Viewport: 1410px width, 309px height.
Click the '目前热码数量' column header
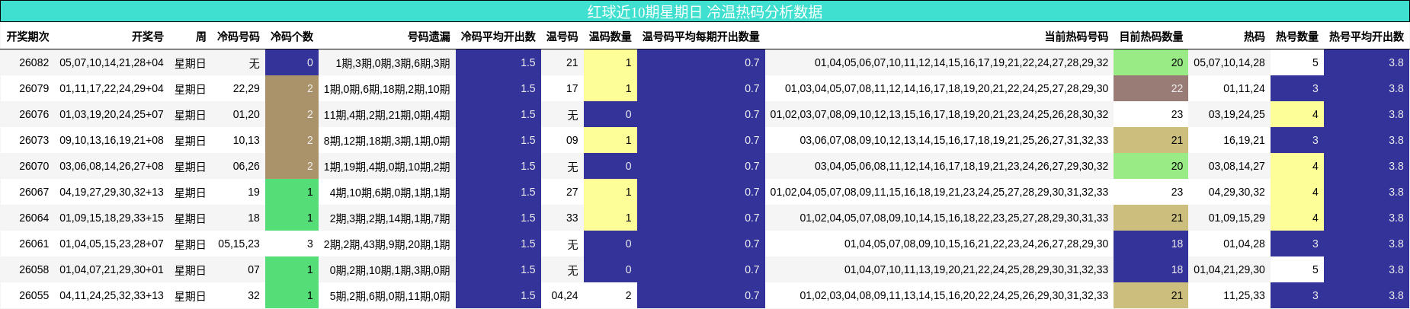tap(1152, 37)
